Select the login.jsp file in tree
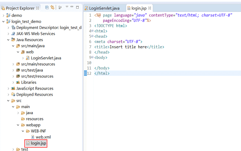Viewport: 241px width, 151px height. pos(39,143)
